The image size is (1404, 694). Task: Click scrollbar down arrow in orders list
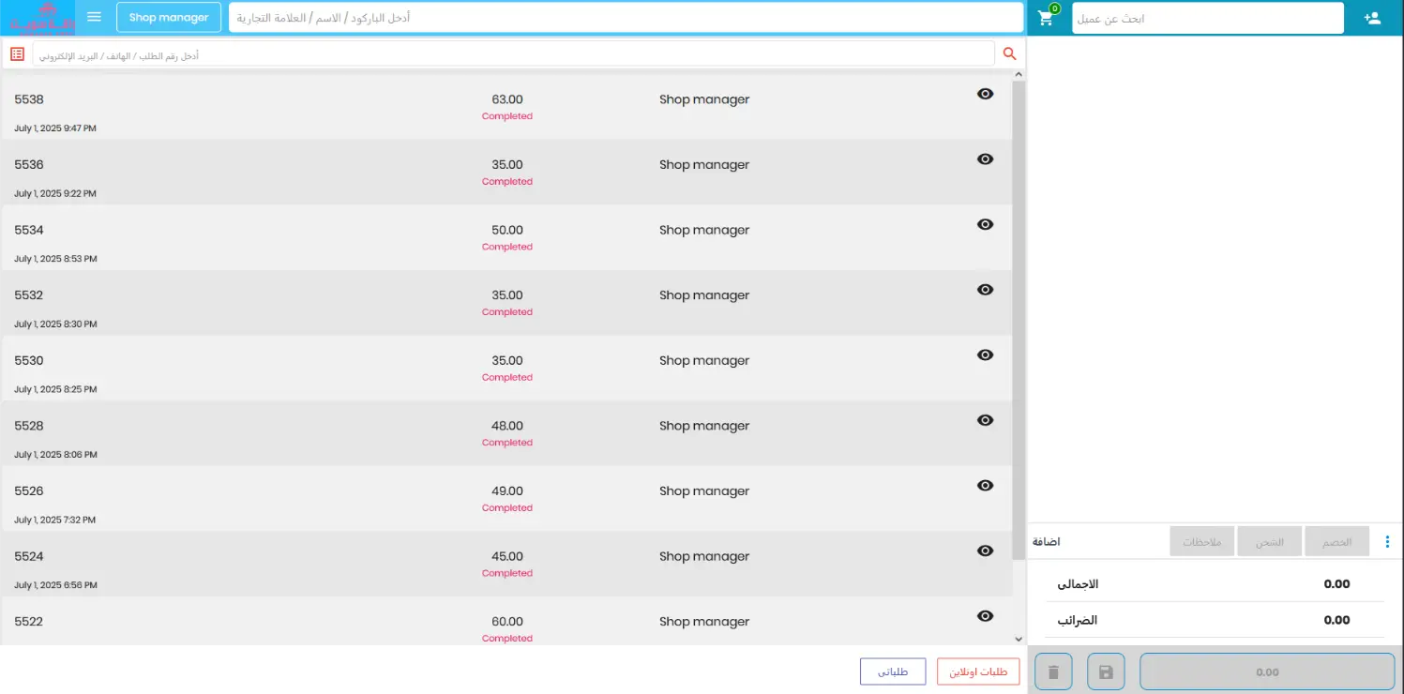[x=1019, y=638]
